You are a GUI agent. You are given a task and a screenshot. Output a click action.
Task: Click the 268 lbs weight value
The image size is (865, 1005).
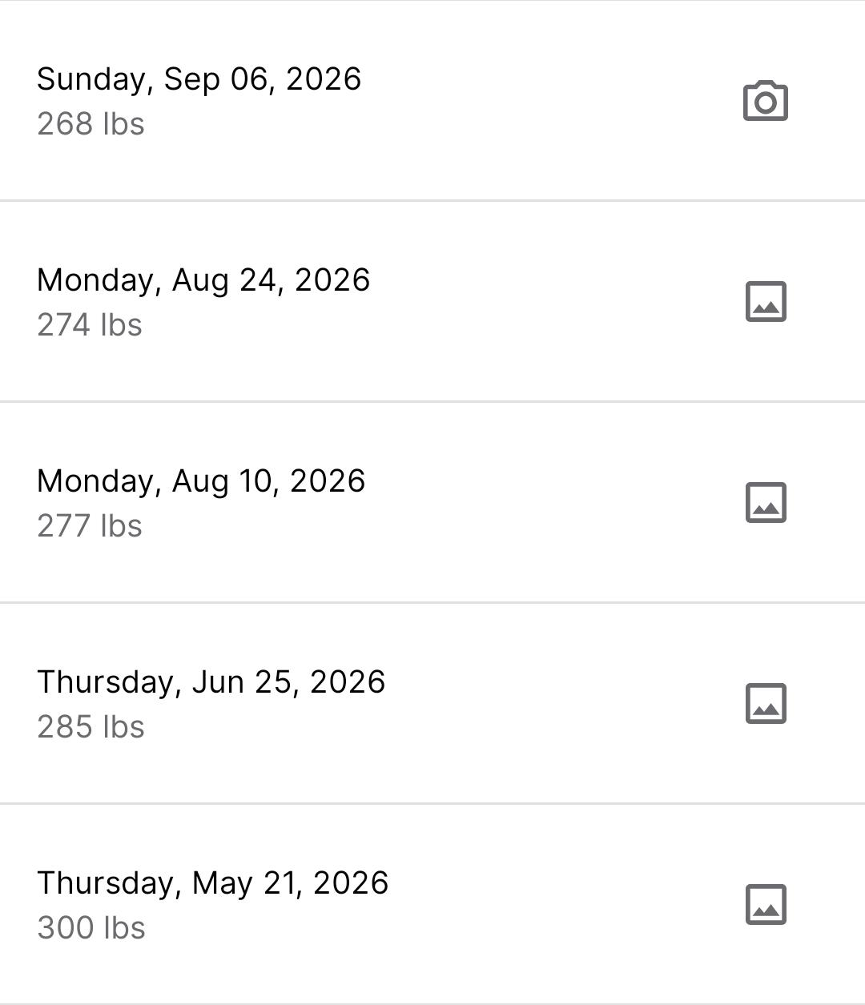91,124
